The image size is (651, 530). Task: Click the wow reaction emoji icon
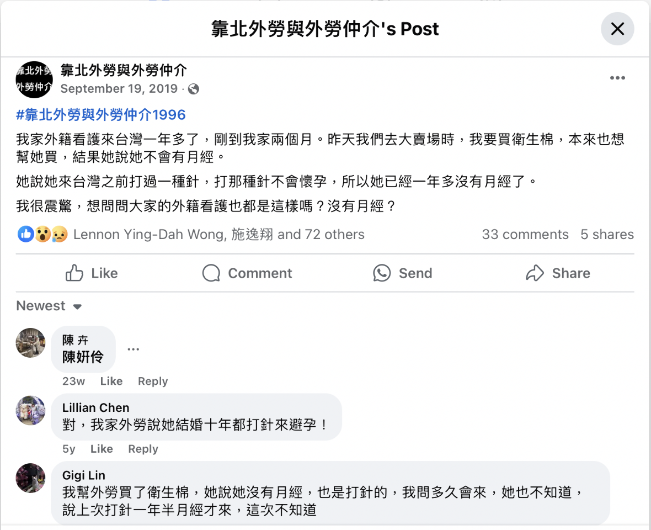[x=42, y=234]
